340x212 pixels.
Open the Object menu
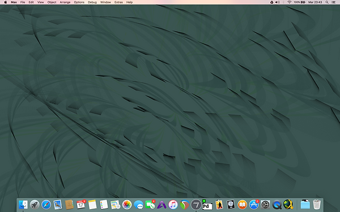(52, 2)
